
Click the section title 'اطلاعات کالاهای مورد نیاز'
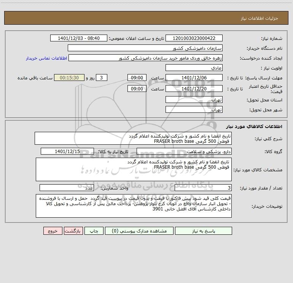[254, 126]
